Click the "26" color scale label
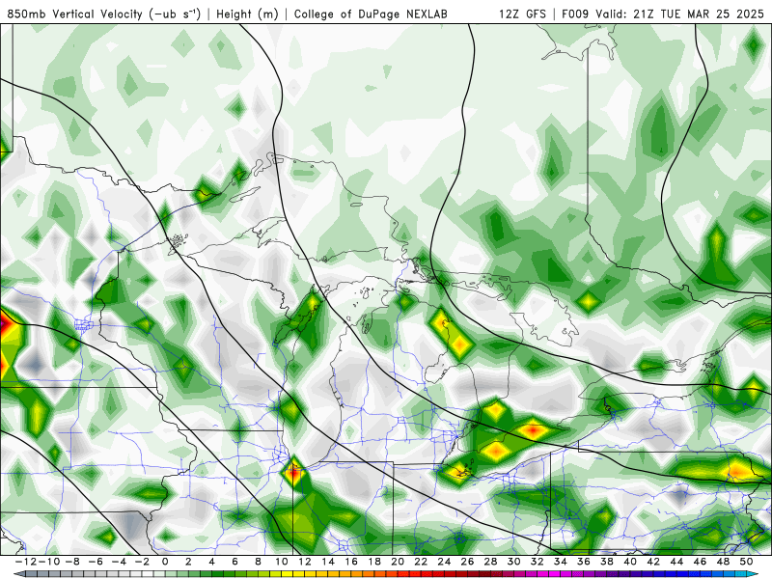 point(467,562)
